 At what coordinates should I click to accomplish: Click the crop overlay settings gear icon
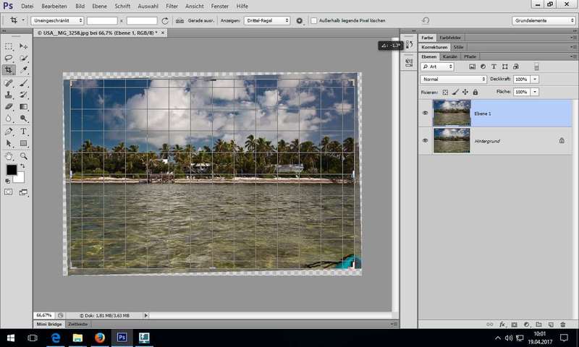point(300,21)
